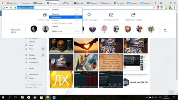This screenshot has height=100, width=178.
Task: Select Удалить in the context menu
Action: click(x=66, y=27)
